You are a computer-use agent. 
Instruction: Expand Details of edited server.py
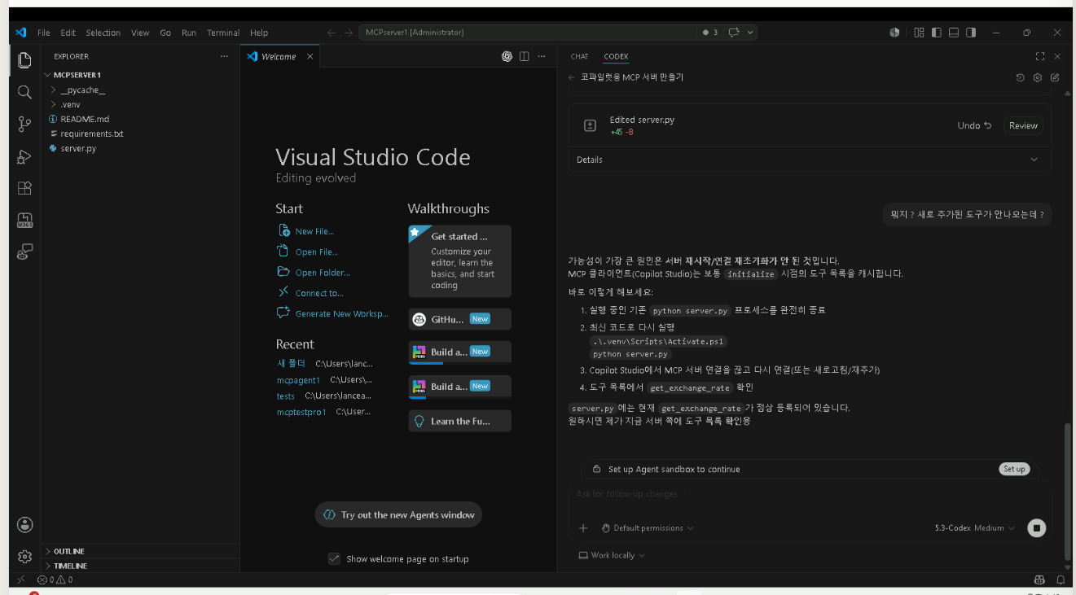coord(809,160)
